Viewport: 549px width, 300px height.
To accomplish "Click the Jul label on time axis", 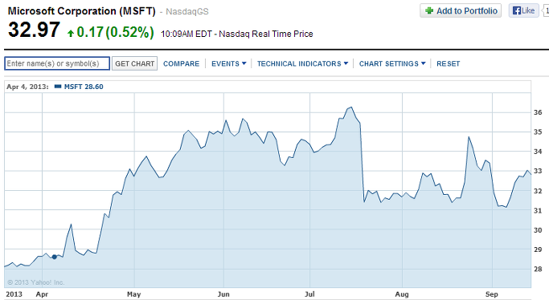I will [x=309, y=294].
